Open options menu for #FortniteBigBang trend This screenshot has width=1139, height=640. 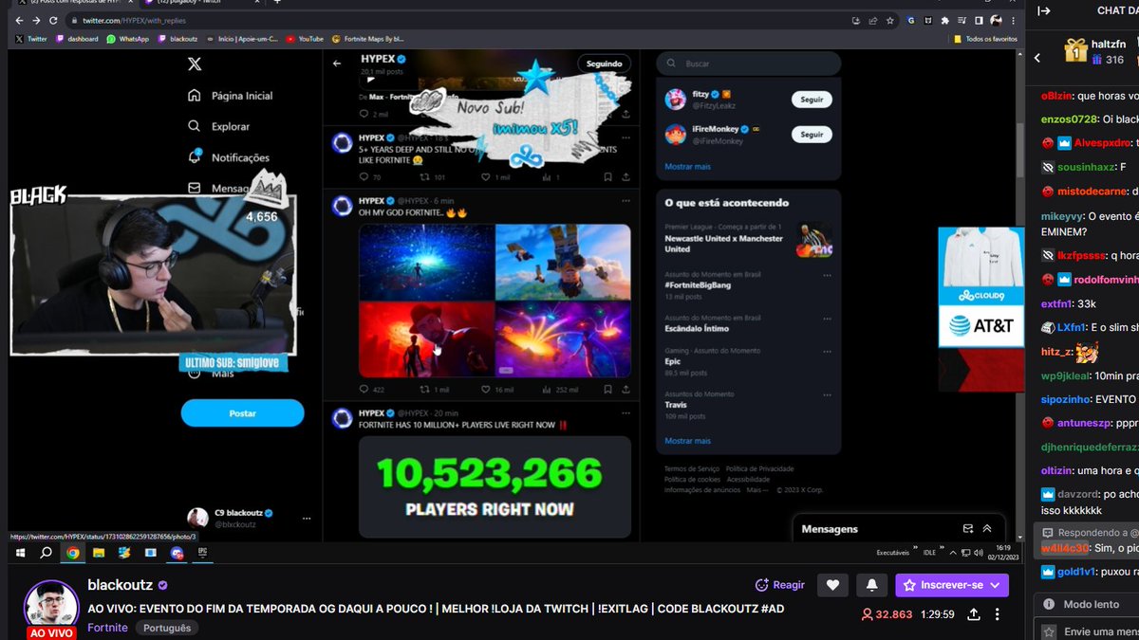point(829,276)
